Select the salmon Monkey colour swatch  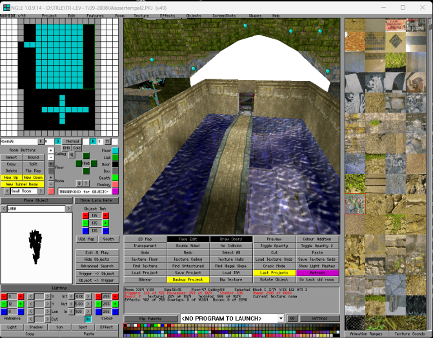[115, 184]
